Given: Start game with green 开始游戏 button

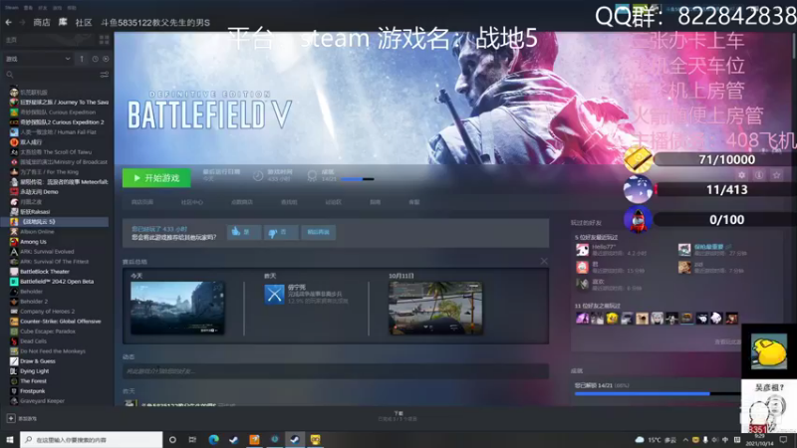Looking at the screenshot, I should [156, 178].
